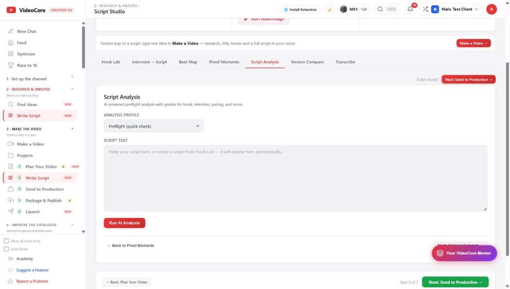
Task: Tick the Dark Mode checkbox
Action: coord(6,249)
